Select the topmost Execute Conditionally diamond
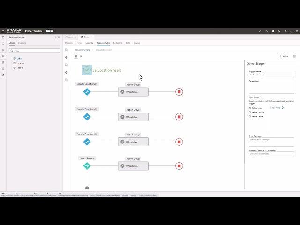Viewport: 300px width, 225px height. [x=87, y=92]
